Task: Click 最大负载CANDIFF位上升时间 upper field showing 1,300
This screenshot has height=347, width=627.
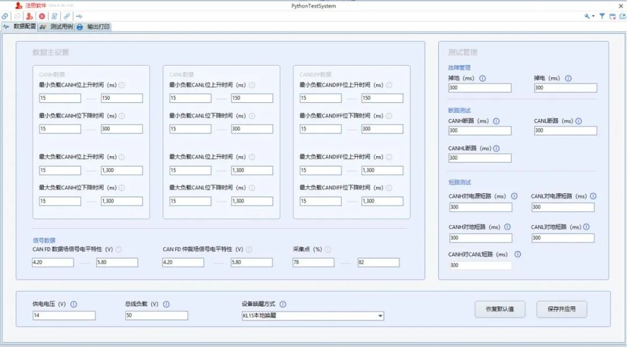Action: (x=382, y=170)
